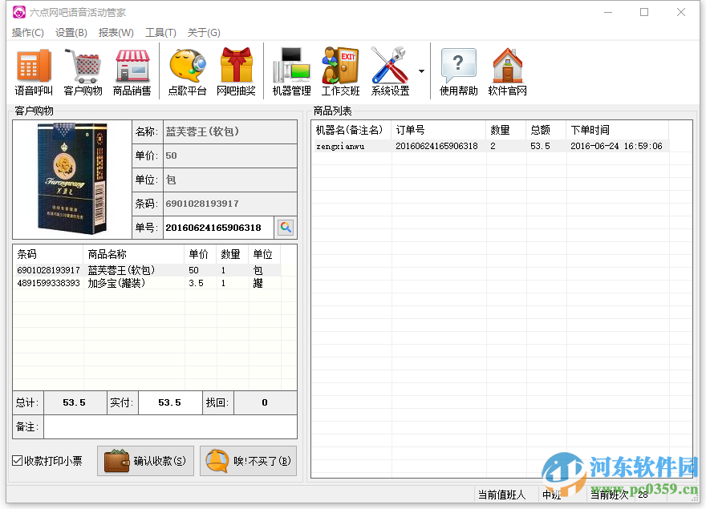
Task: Open the 客户购物 customer shopping panel
Action: coord(83,70)
